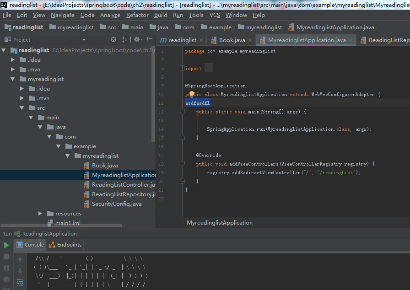Screen dimensions: 410x290
Task: Expand the top-level .mvn folder
Action: coord(12,70)
